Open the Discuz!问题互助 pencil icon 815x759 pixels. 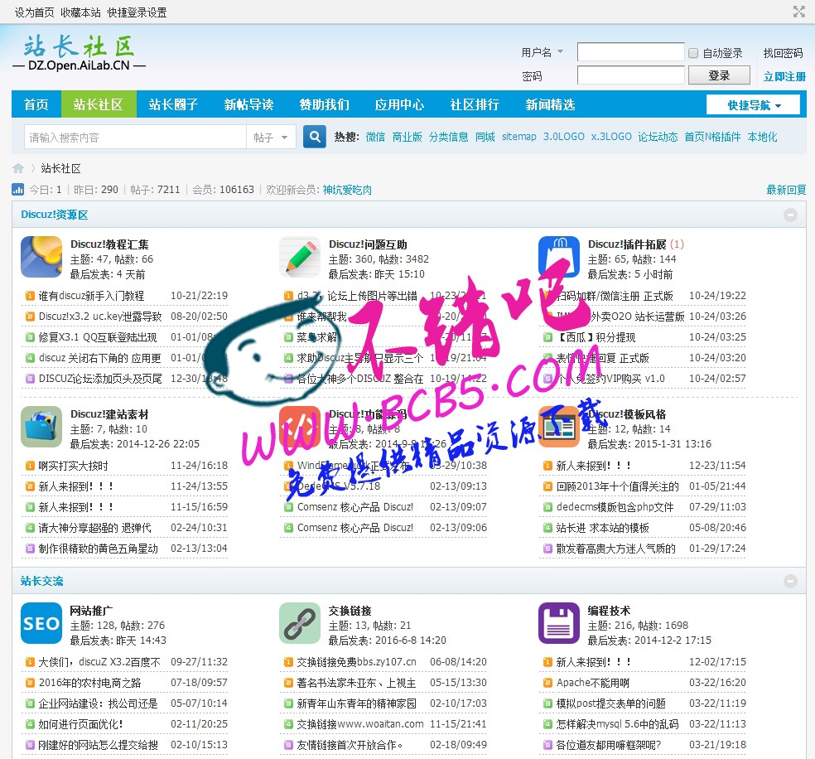[300, 257]
